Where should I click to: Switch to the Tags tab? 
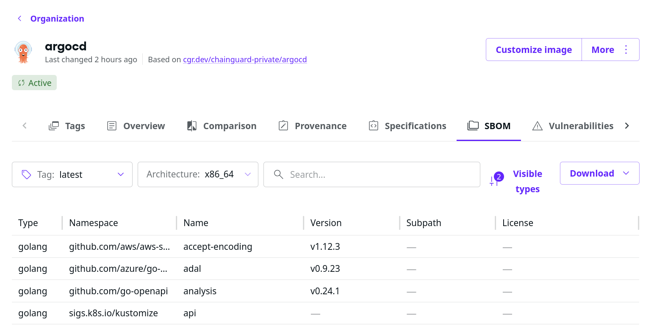tap(75, 125)
